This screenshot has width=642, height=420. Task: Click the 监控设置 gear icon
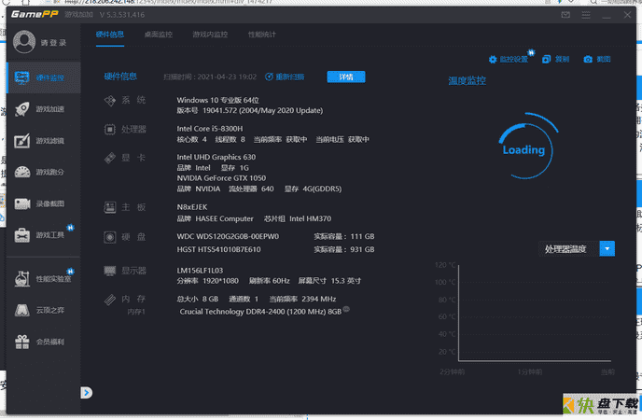493,60
